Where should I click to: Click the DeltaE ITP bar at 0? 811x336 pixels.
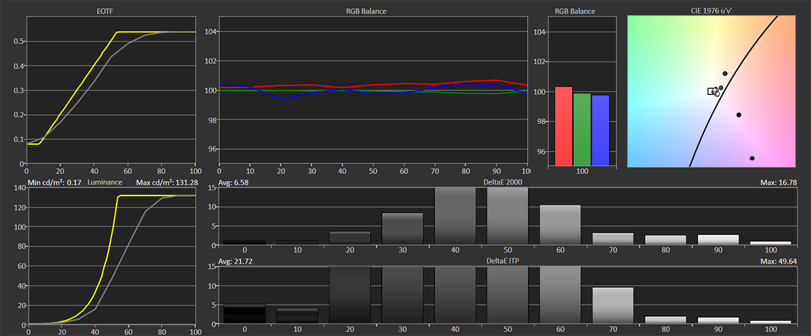point(245,314)
